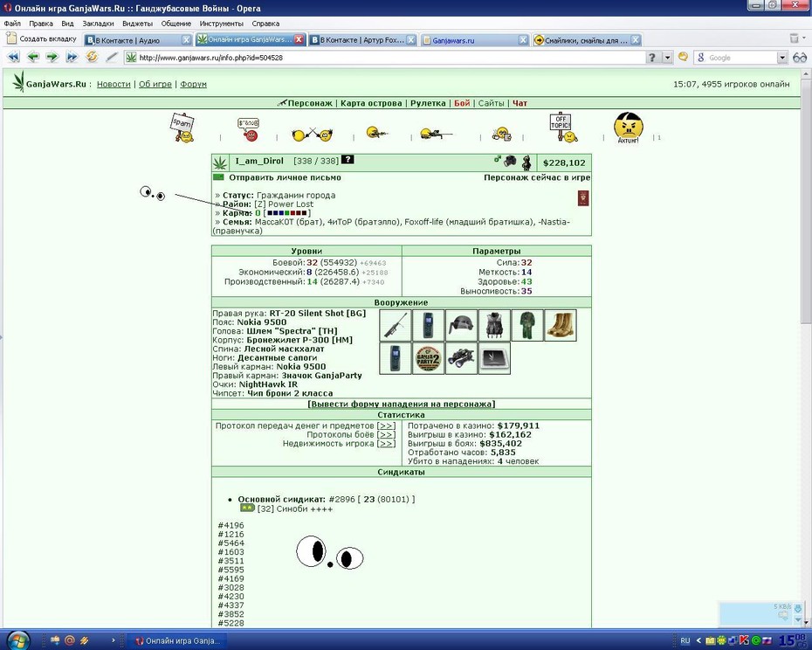Image resolution: width=812 pixels, height=650 pixels.
Task: Click the two fighting smileys icon
Action: pyautogui.click(x=313, y=135)
